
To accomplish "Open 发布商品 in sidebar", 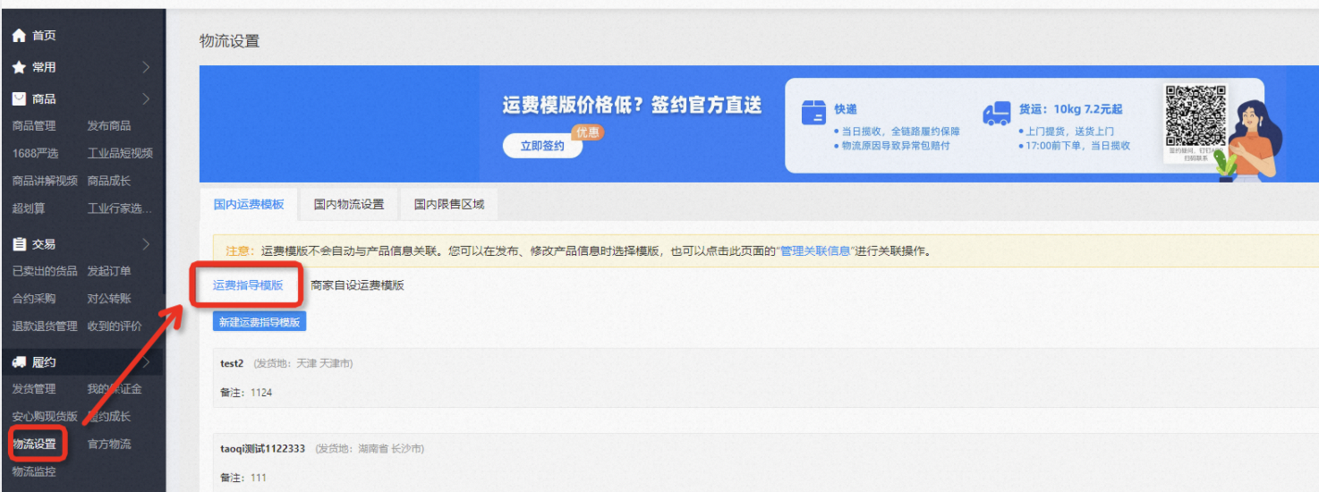I will (109, 126).
